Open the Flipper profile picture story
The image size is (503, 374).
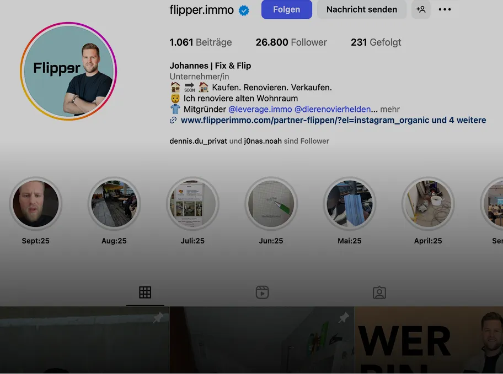[68, 71]
